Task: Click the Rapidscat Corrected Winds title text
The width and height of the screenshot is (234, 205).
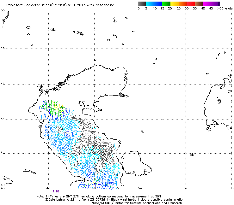Action: click(x=60, y=5)
